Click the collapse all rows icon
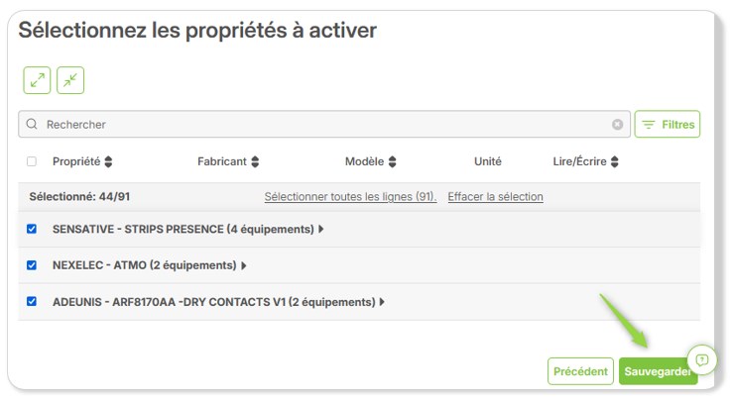The image size is (730, 402). coord(70,80)
